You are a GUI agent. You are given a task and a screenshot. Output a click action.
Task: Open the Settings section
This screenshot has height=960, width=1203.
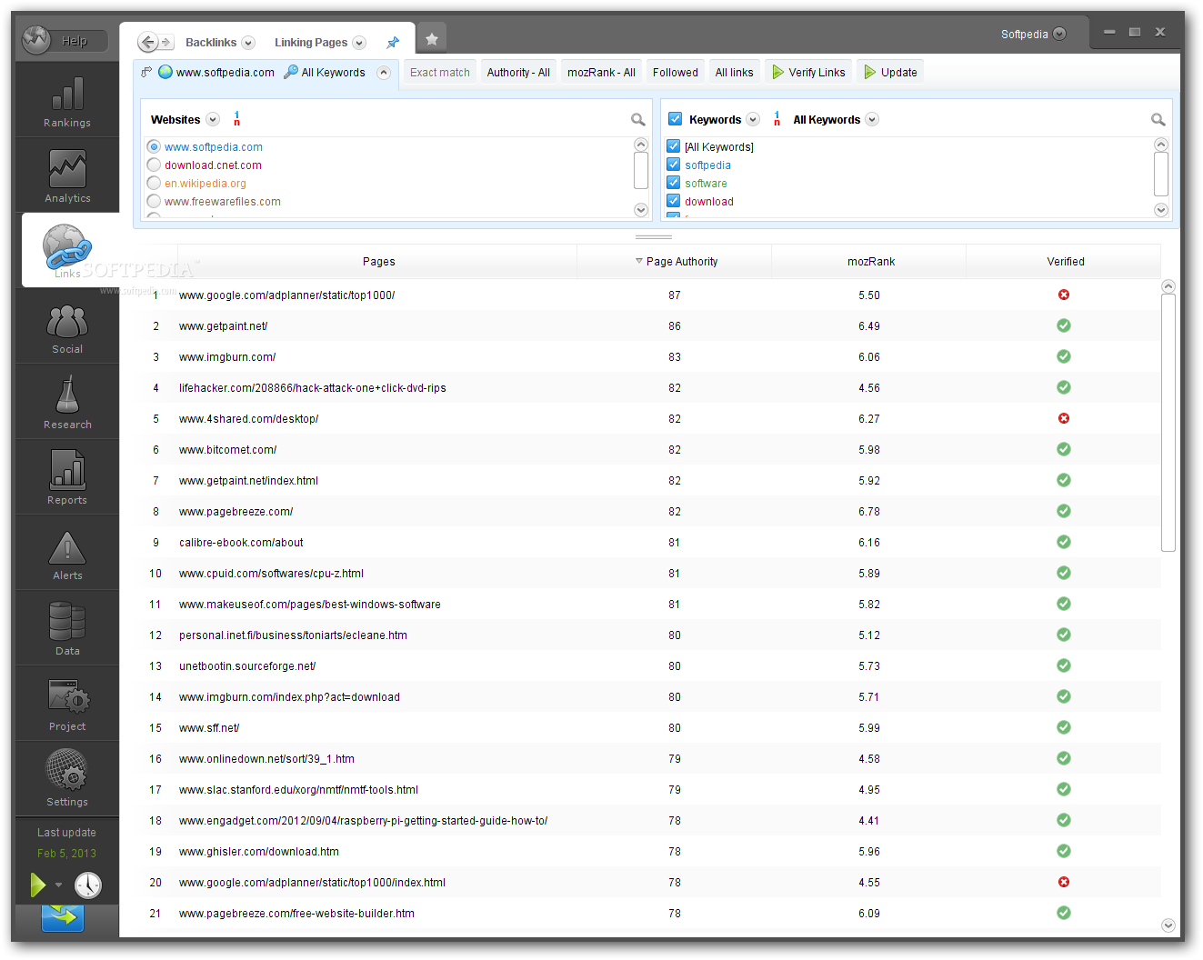coord(67,780)
